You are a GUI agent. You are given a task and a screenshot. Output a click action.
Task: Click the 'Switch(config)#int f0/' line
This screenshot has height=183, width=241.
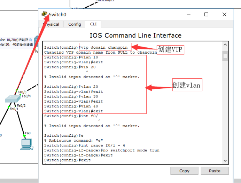pos(71,116)
